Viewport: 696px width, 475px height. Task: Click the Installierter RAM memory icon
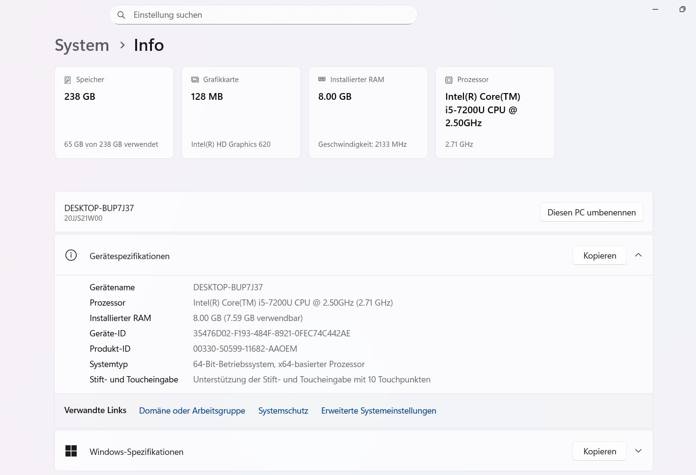[x=322, y=79]
